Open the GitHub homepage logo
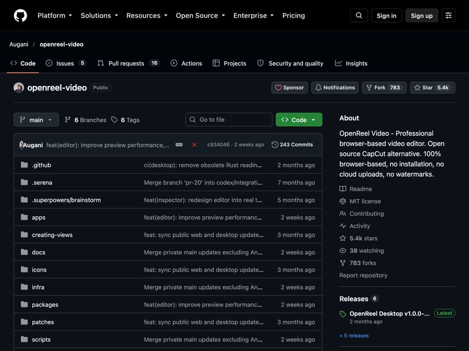469x351 pixels. (x=20, y=16)
